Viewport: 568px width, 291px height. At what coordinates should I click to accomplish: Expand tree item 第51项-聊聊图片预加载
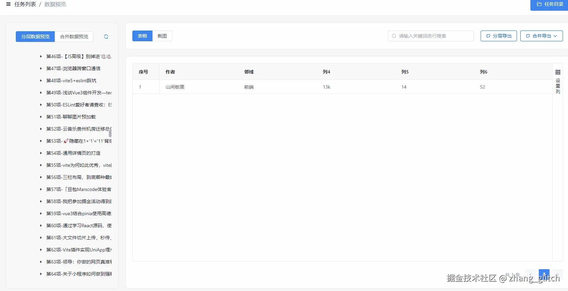pyautogui.click(x=41, y=117)
